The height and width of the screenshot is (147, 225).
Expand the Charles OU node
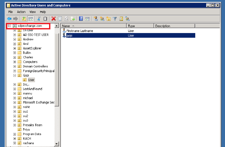[x=15, y=57]
